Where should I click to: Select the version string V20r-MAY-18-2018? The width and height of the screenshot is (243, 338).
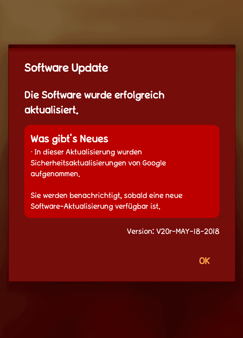tap(188, 231)
